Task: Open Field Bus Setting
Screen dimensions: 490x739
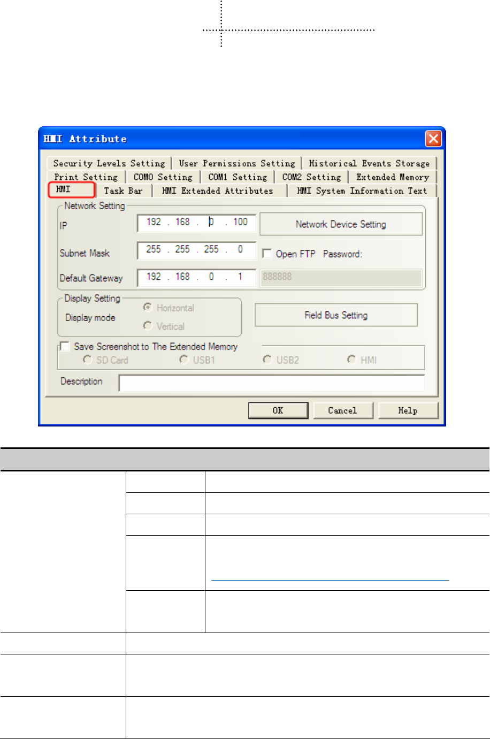Action: (336, 315)
